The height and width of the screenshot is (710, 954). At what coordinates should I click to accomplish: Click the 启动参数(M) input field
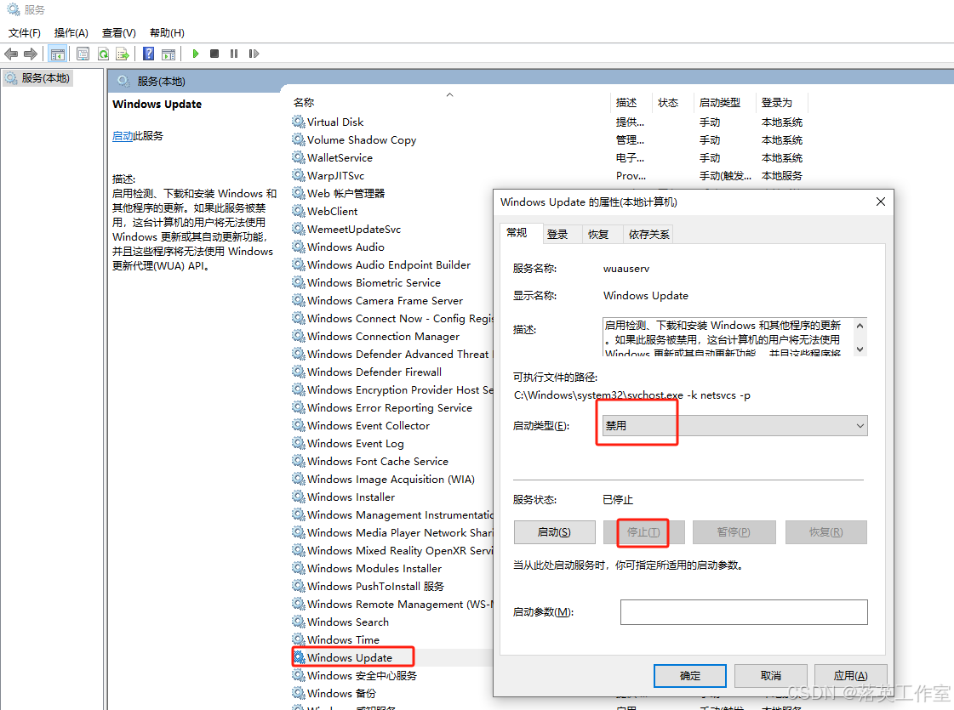744,612
